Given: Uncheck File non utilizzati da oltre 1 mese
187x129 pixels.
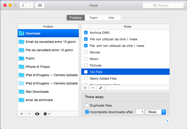Looking at the screenshot, I should 86,39.
